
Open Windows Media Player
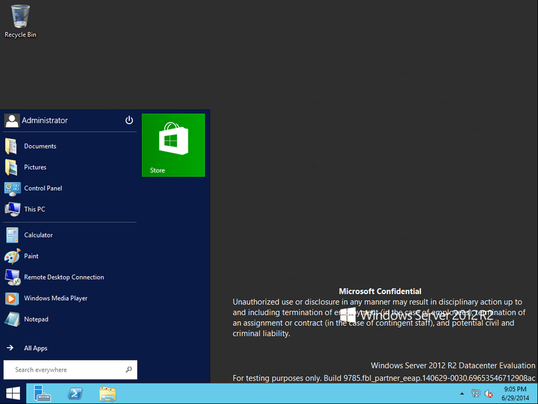click(55, 298)
